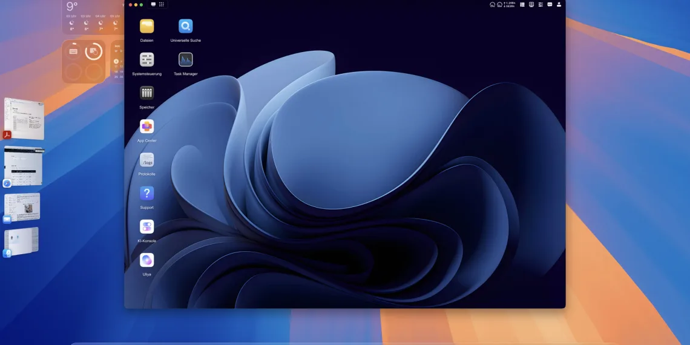Open the Dateien file manager icon
The width and height of the screenshot is (690, 345).
(x=146, y=26)
